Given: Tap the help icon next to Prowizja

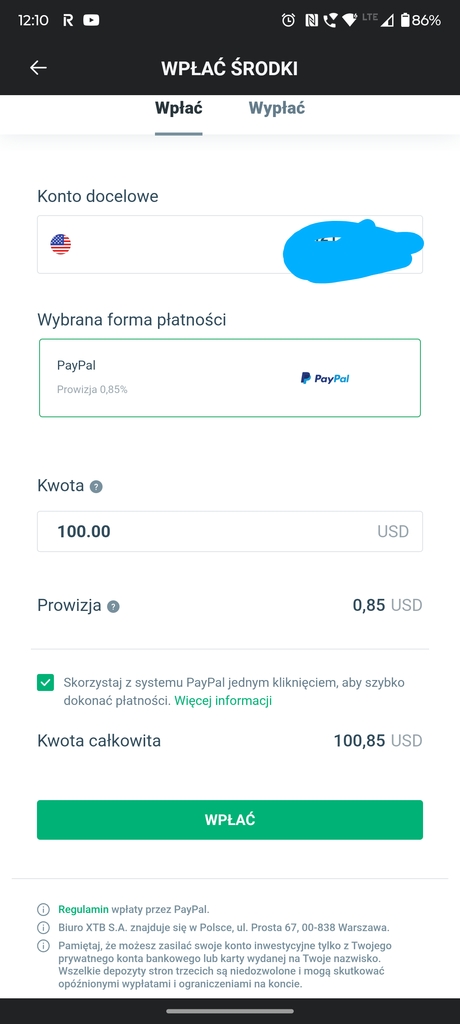Looking at the screenshot, I should [113, 607].
